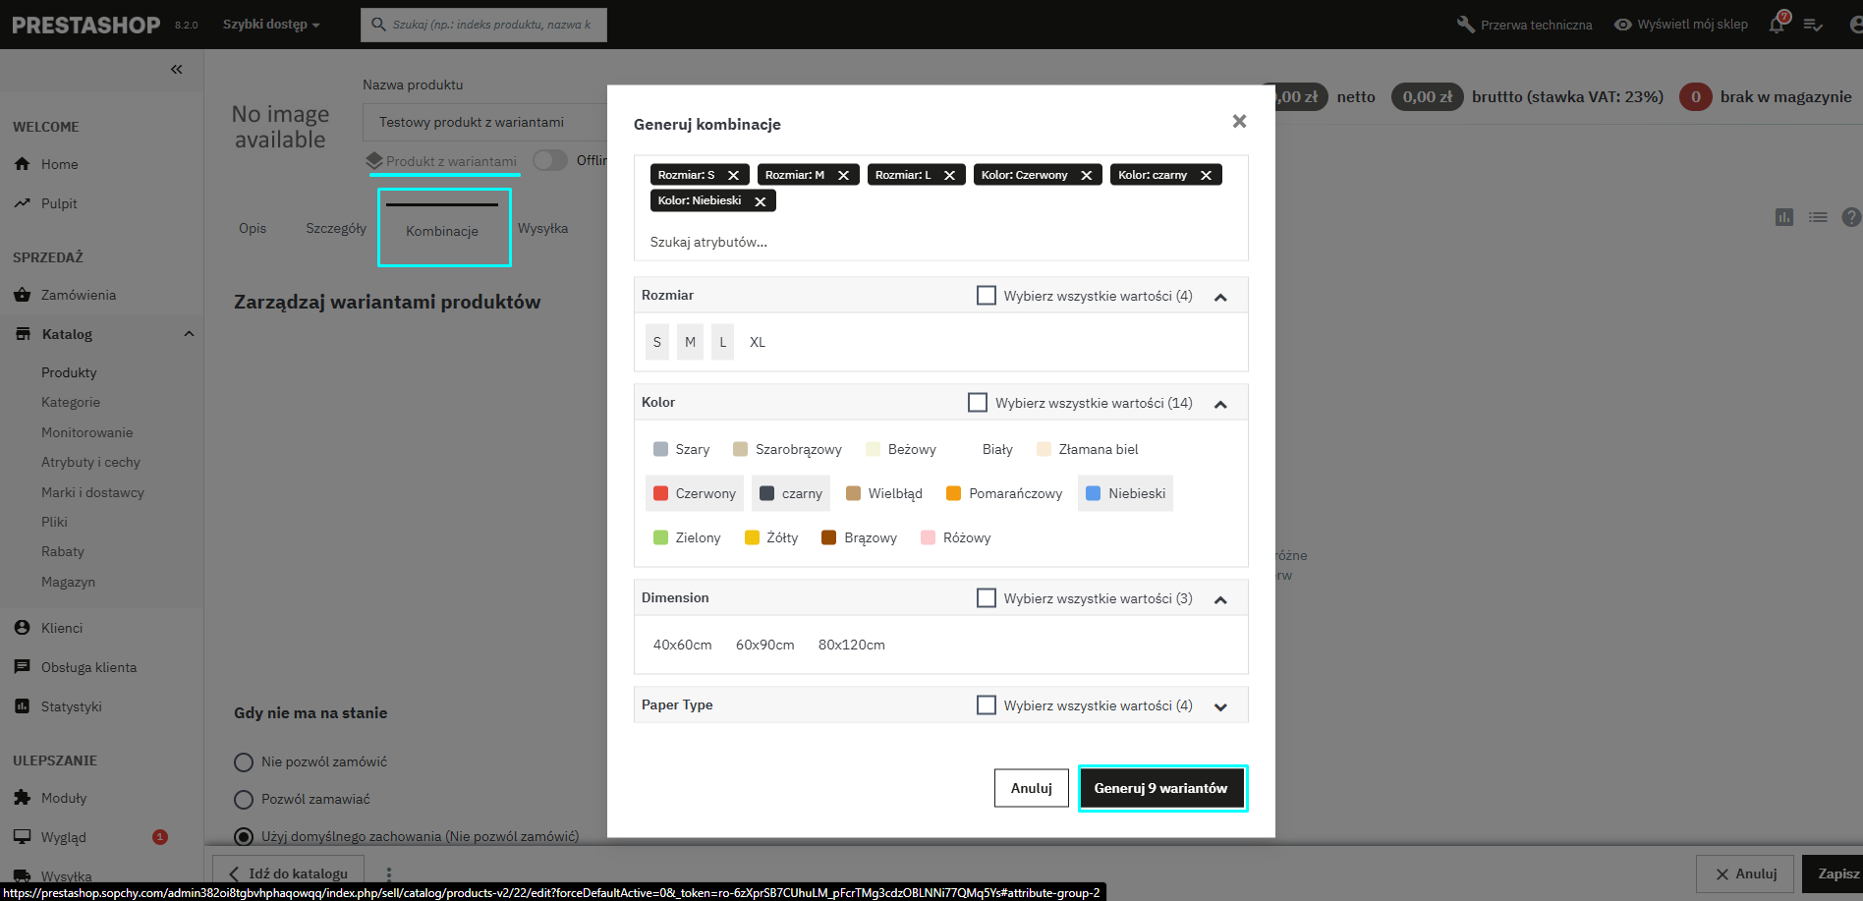Click the Zamówienia basket icon
The image size is (1863, 901).
tap(22, 295)
